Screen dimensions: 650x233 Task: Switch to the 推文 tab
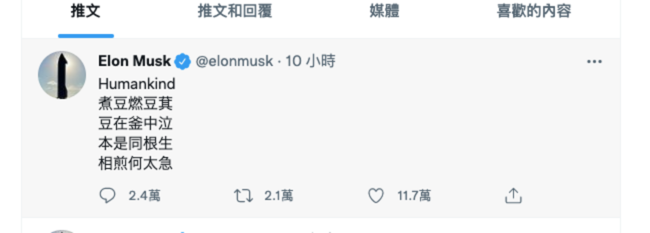(85, 12)
